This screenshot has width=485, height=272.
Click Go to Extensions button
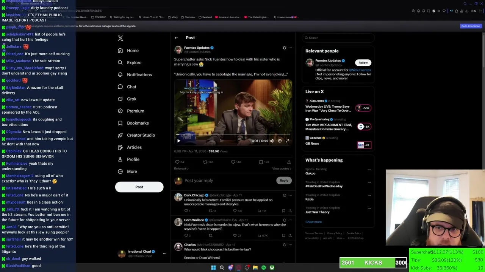pos(471,26)
